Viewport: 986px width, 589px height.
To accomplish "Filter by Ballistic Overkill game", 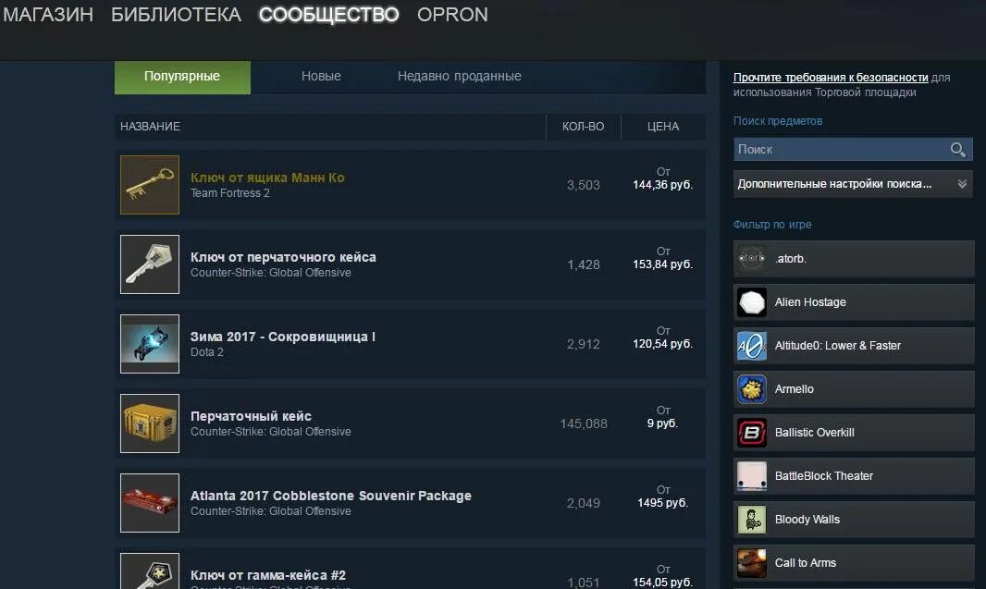I will (x=854, y=432).
